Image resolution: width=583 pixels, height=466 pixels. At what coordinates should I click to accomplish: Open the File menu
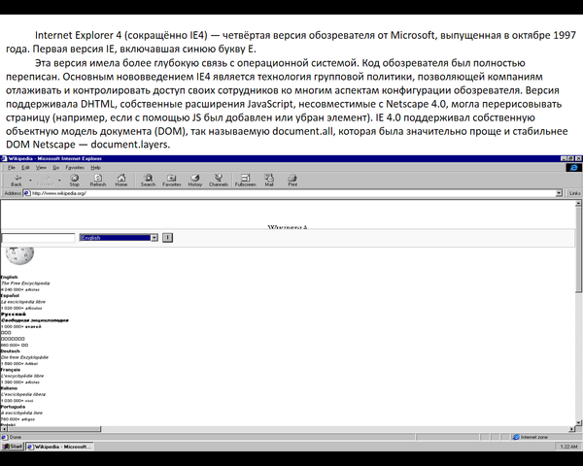pyautogui.click(x=12, y=168)
